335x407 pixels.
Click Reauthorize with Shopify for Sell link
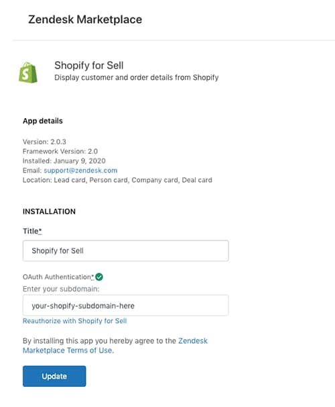point(74,321)
